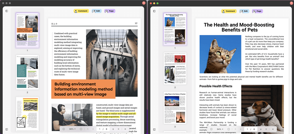Click the paragraph starting Combined with practical cases

[68, 54]
